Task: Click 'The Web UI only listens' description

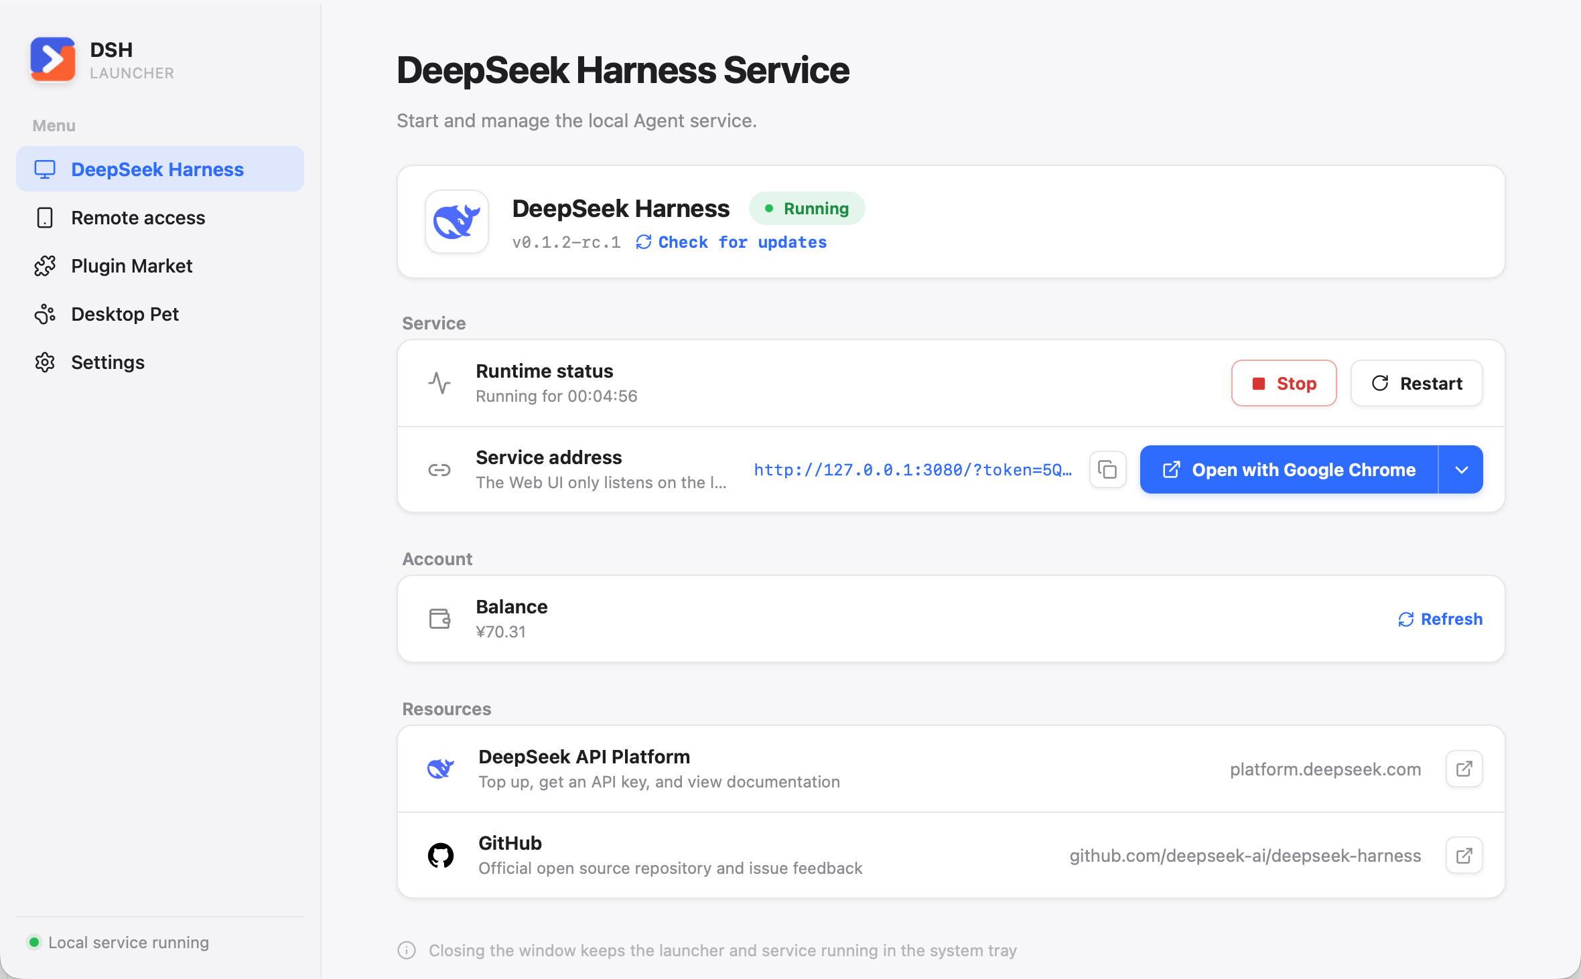Action: tap(602, 483)
